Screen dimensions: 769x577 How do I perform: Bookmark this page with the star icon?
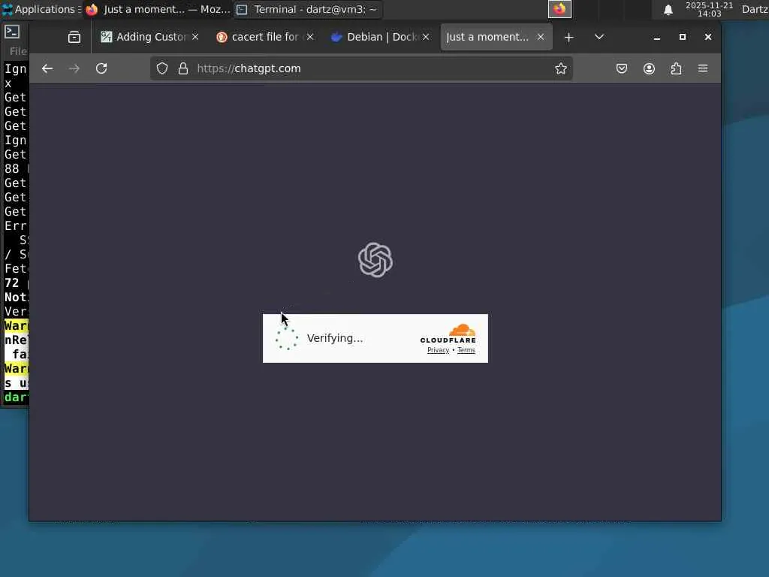pos(560,68)
